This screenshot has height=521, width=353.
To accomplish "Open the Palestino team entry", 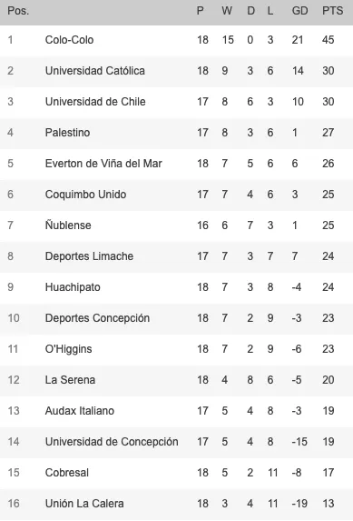I will click(x=67, y=133).
